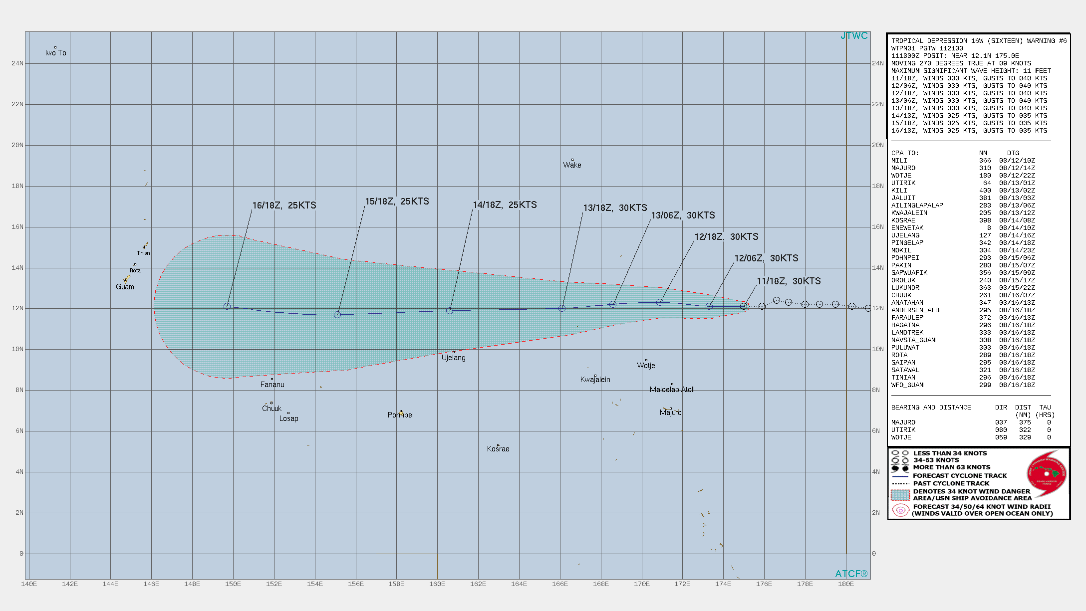Click the ENEWETAK row in the CPA table
The image size is (1086, 611).
click(x=963, y=228)
